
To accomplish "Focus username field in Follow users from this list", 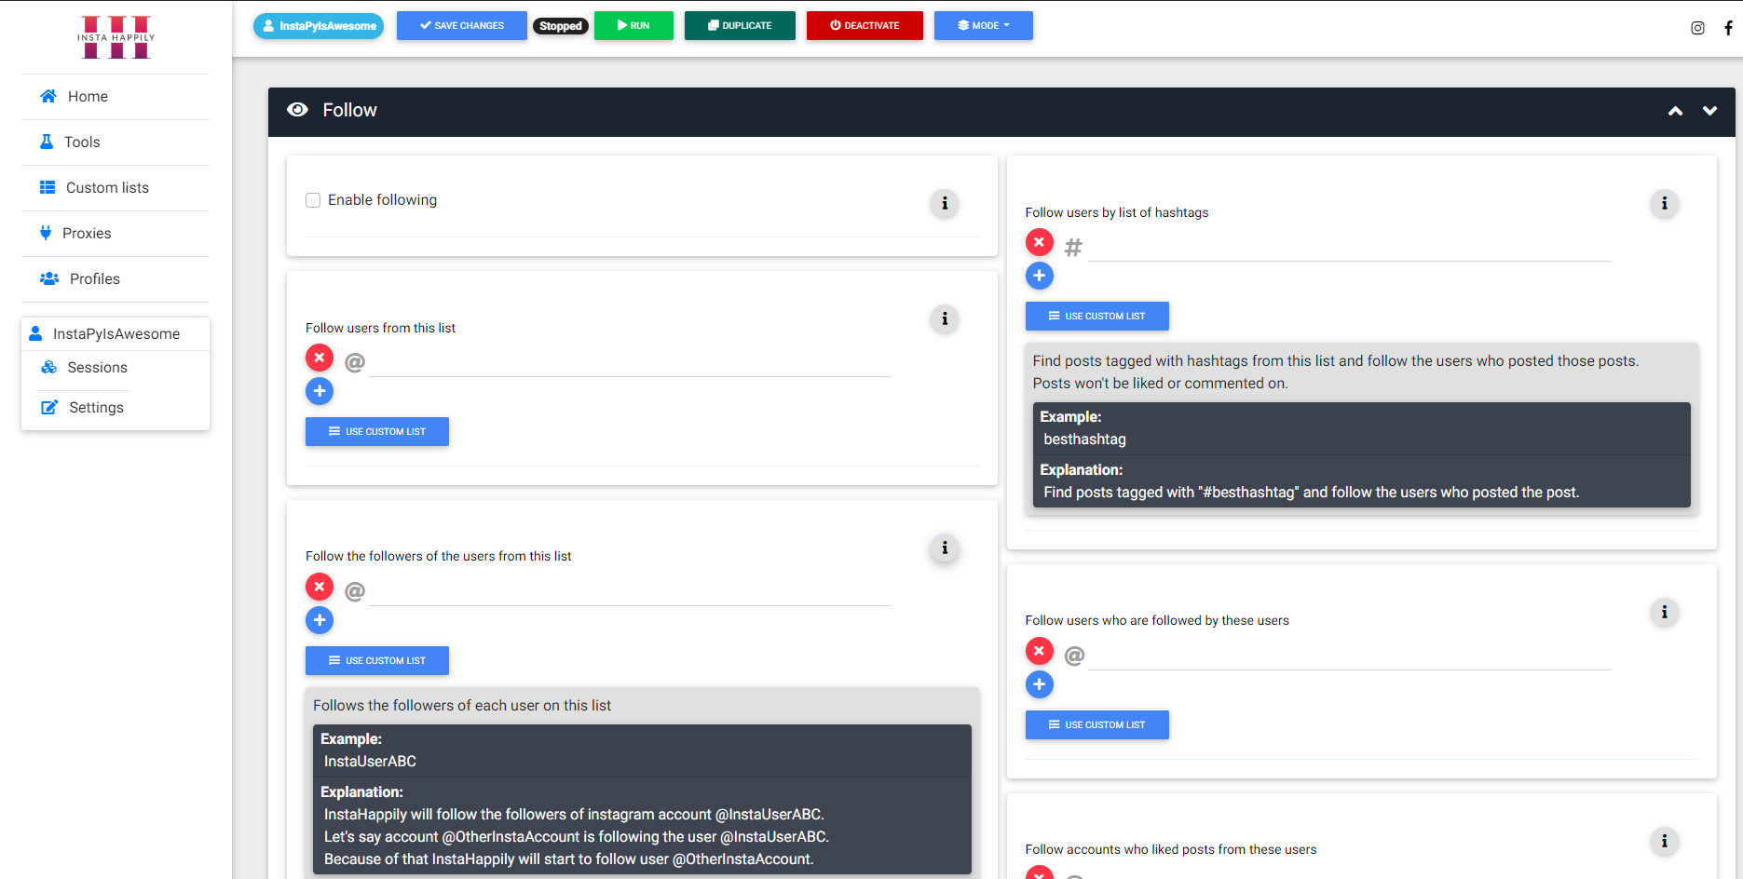I will (x=630, y=362).
